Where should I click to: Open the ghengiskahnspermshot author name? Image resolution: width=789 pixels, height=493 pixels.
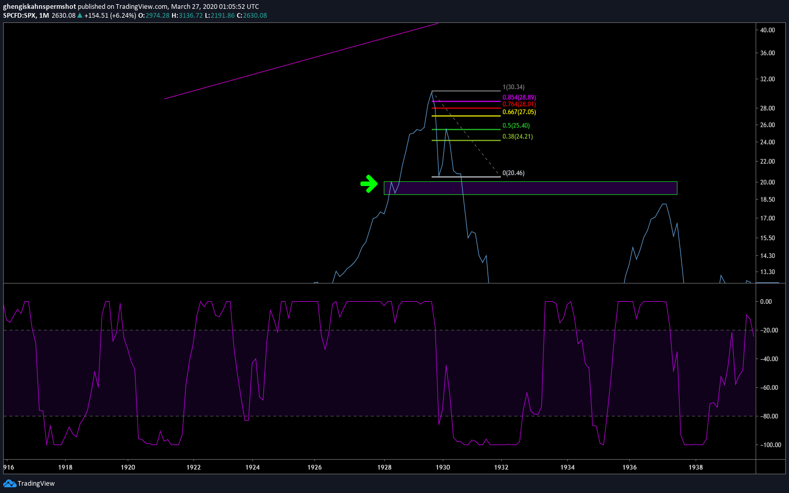tap(40, 7)
